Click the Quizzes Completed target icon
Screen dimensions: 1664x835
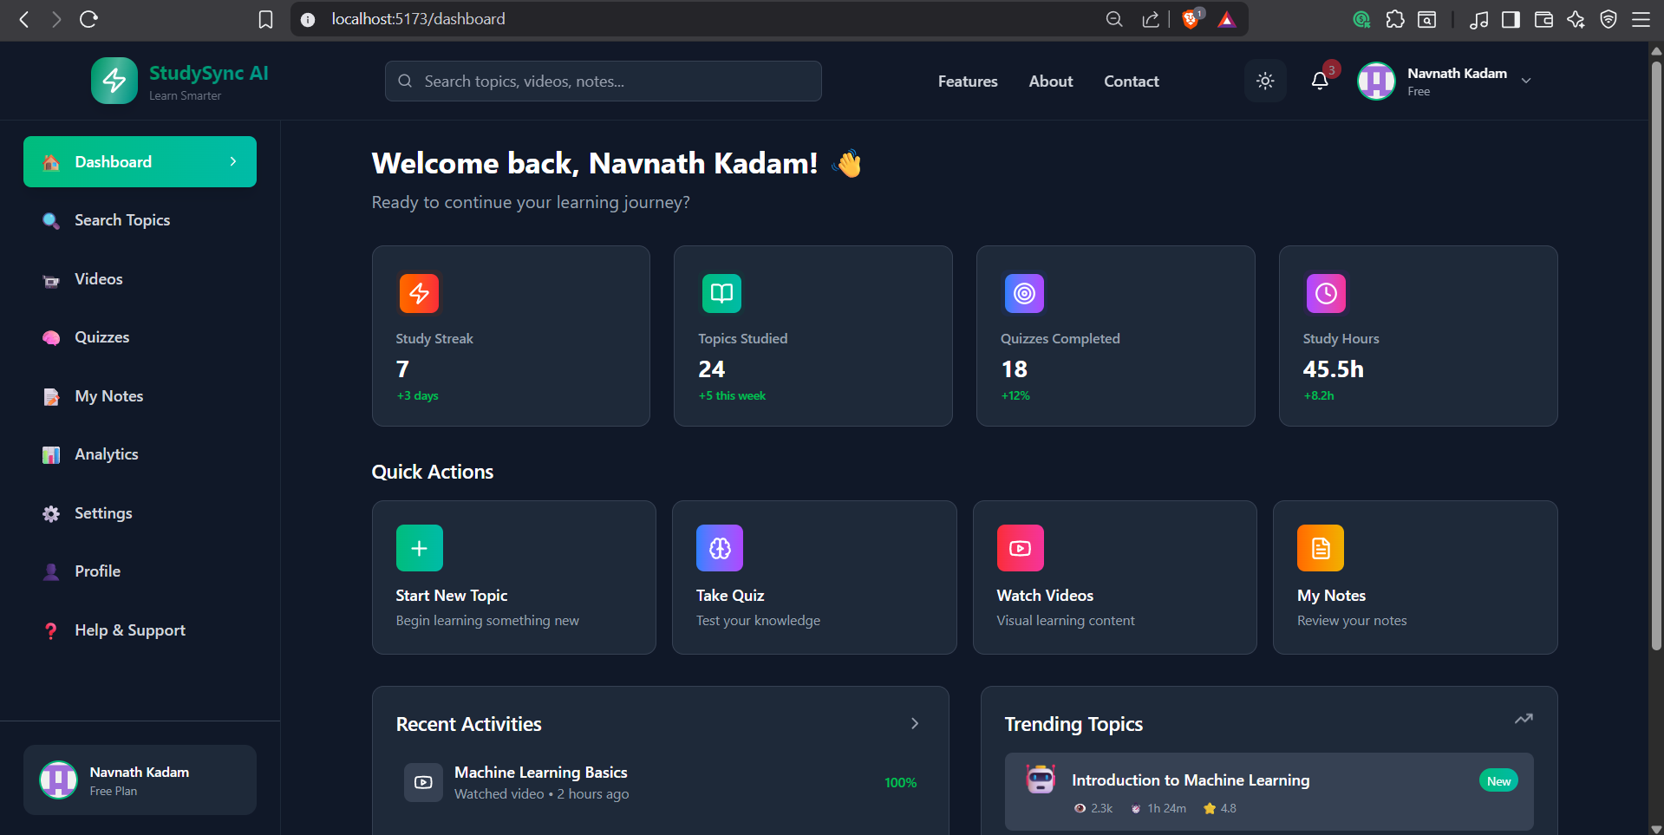pos(1024,293)
